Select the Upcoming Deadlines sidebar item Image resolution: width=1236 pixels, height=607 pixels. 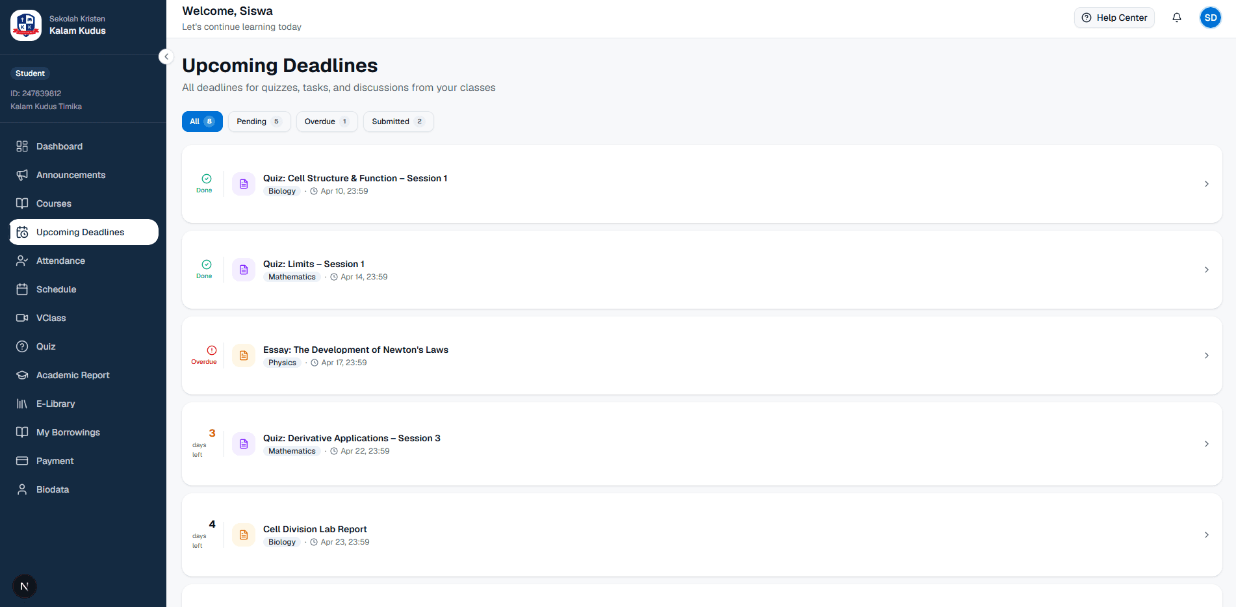[84, 232]
